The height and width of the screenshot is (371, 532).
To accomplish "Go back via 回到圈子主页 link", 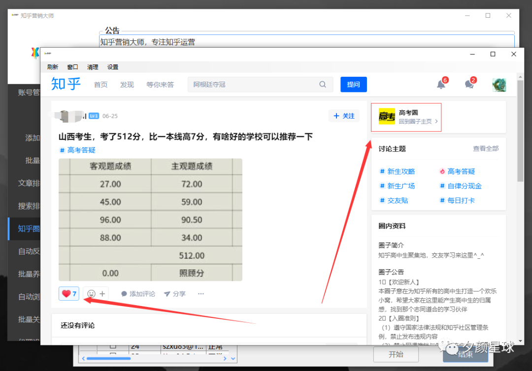I will point(418,122).
